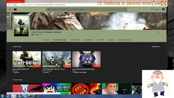The width and height of the screenshot is (174, 98).
Task: Click 'CoD 4: Modern Warfare #3' title
Action: tap(21, 69)
